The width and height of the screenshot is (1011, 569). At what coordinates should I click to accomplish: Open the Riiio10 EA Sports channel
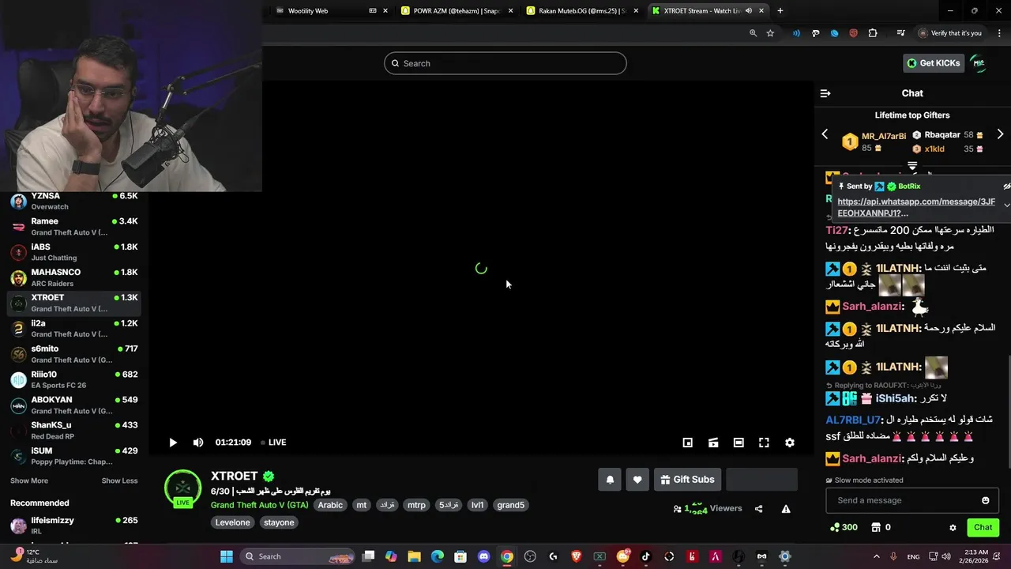[73, 379]
